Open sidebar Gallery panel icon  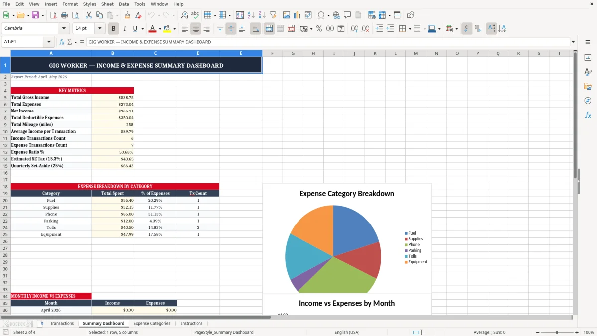point(588,87)
